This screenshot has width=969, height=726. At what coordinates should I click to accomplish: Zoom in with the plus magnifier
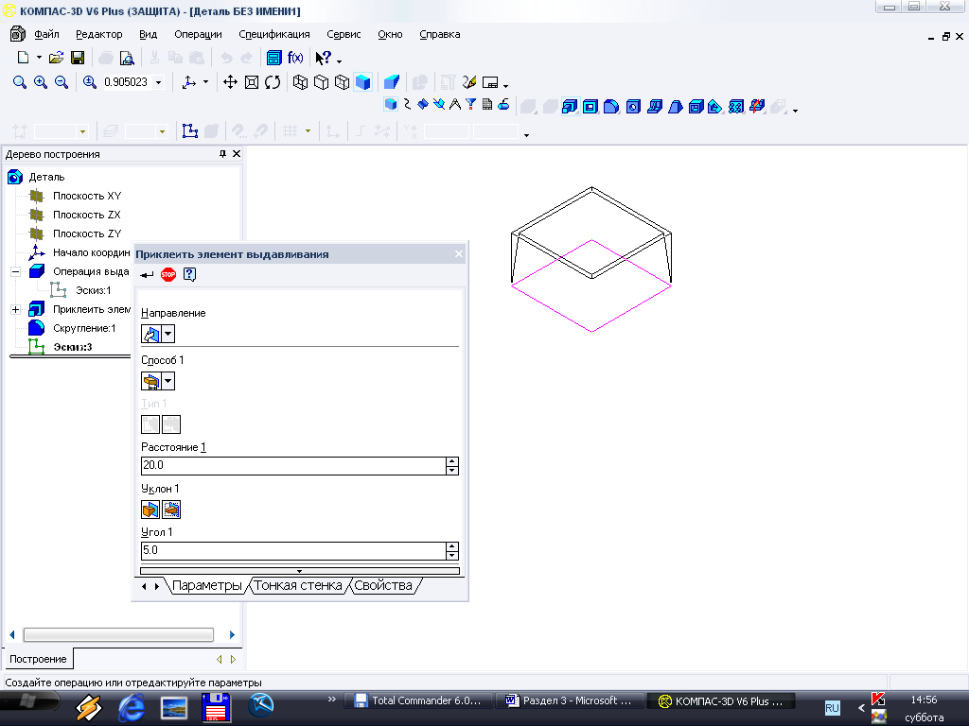(41, 82)
